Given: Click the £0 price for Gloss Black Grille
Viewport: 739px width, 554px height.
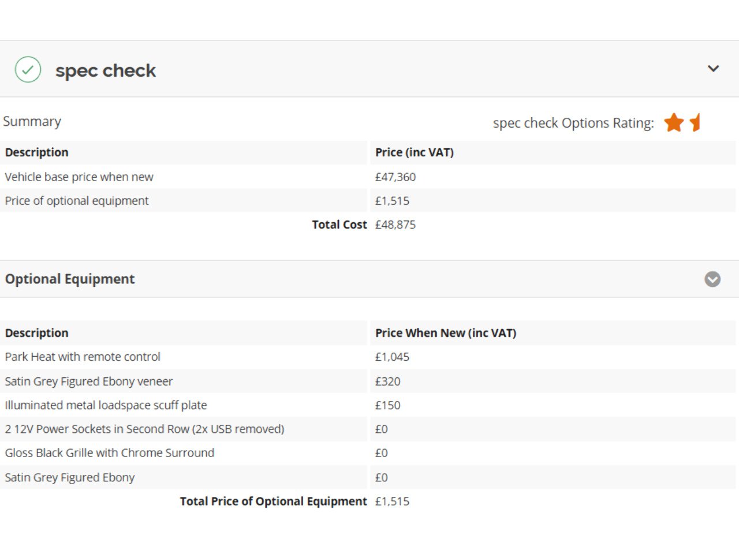Looking at the screenshot, I should pos(382,453).
